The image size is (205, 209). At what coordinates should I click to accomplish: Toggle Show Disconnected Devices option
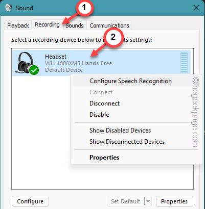(127, 142)
